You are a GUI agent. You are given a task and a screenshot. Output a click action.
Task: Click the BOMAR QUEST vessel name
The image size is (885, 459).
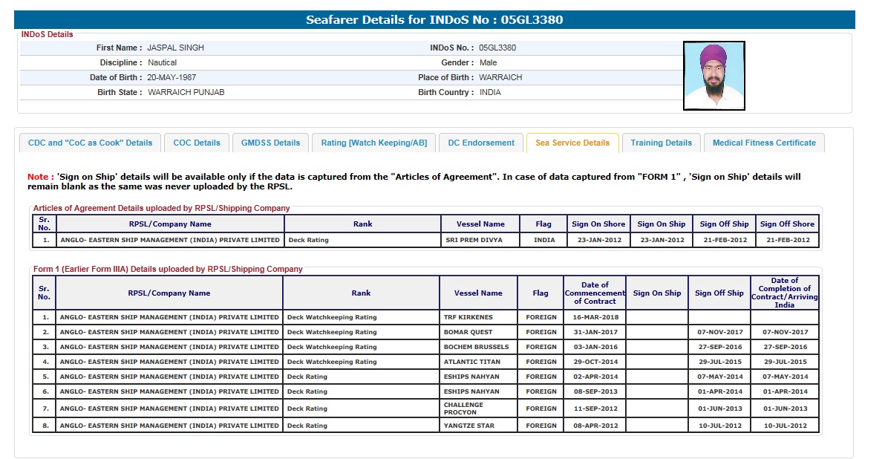468,332
